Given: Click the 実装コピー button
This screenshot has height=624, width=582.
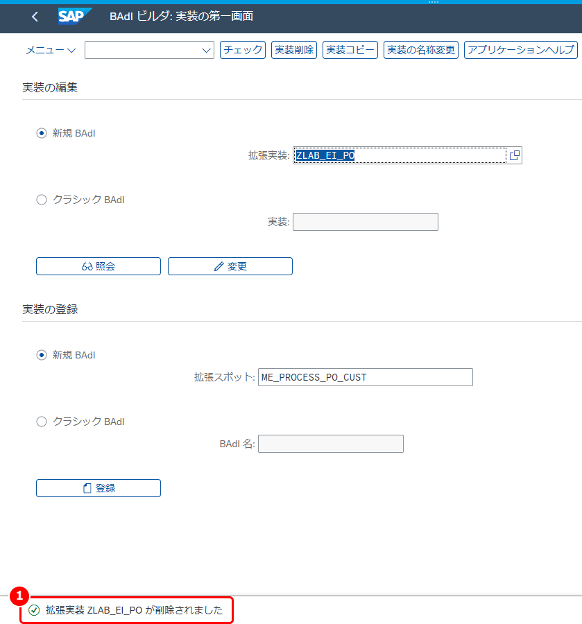Looking at the screenshot, I should click(350, 50).
